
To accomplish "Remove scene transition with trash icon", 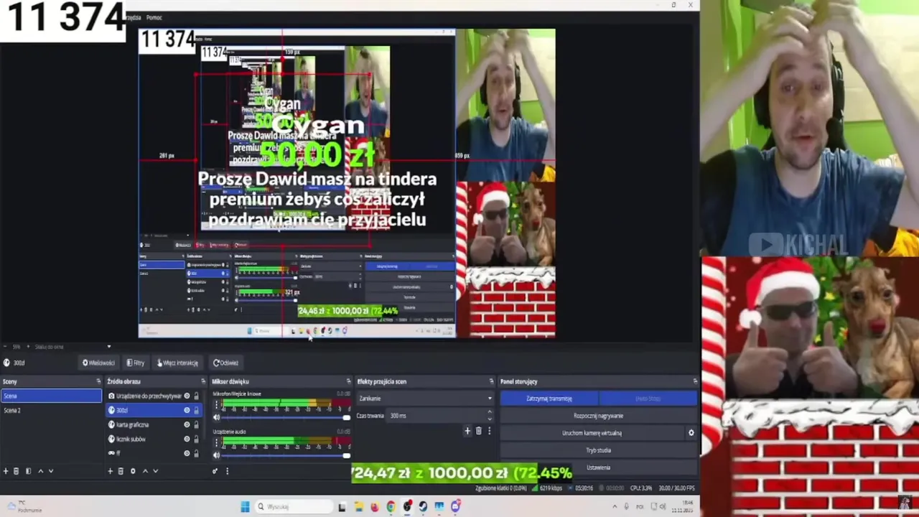I will (x=479, y=431).
